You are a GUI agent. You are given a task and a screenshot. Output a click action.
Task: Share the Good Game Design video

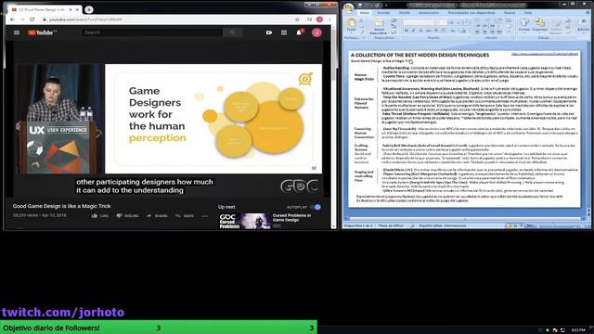point(157,216)
